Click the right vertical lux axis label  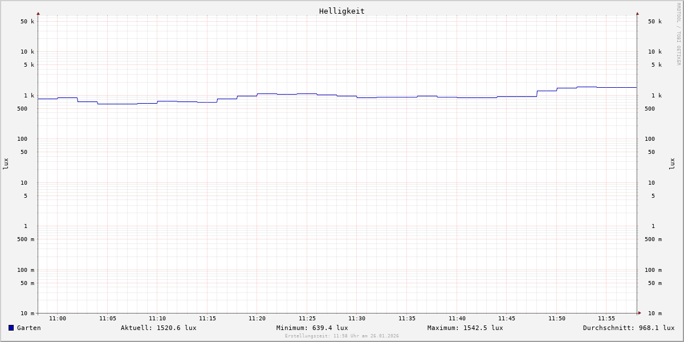pyautogui.click(x=672, y=164)
